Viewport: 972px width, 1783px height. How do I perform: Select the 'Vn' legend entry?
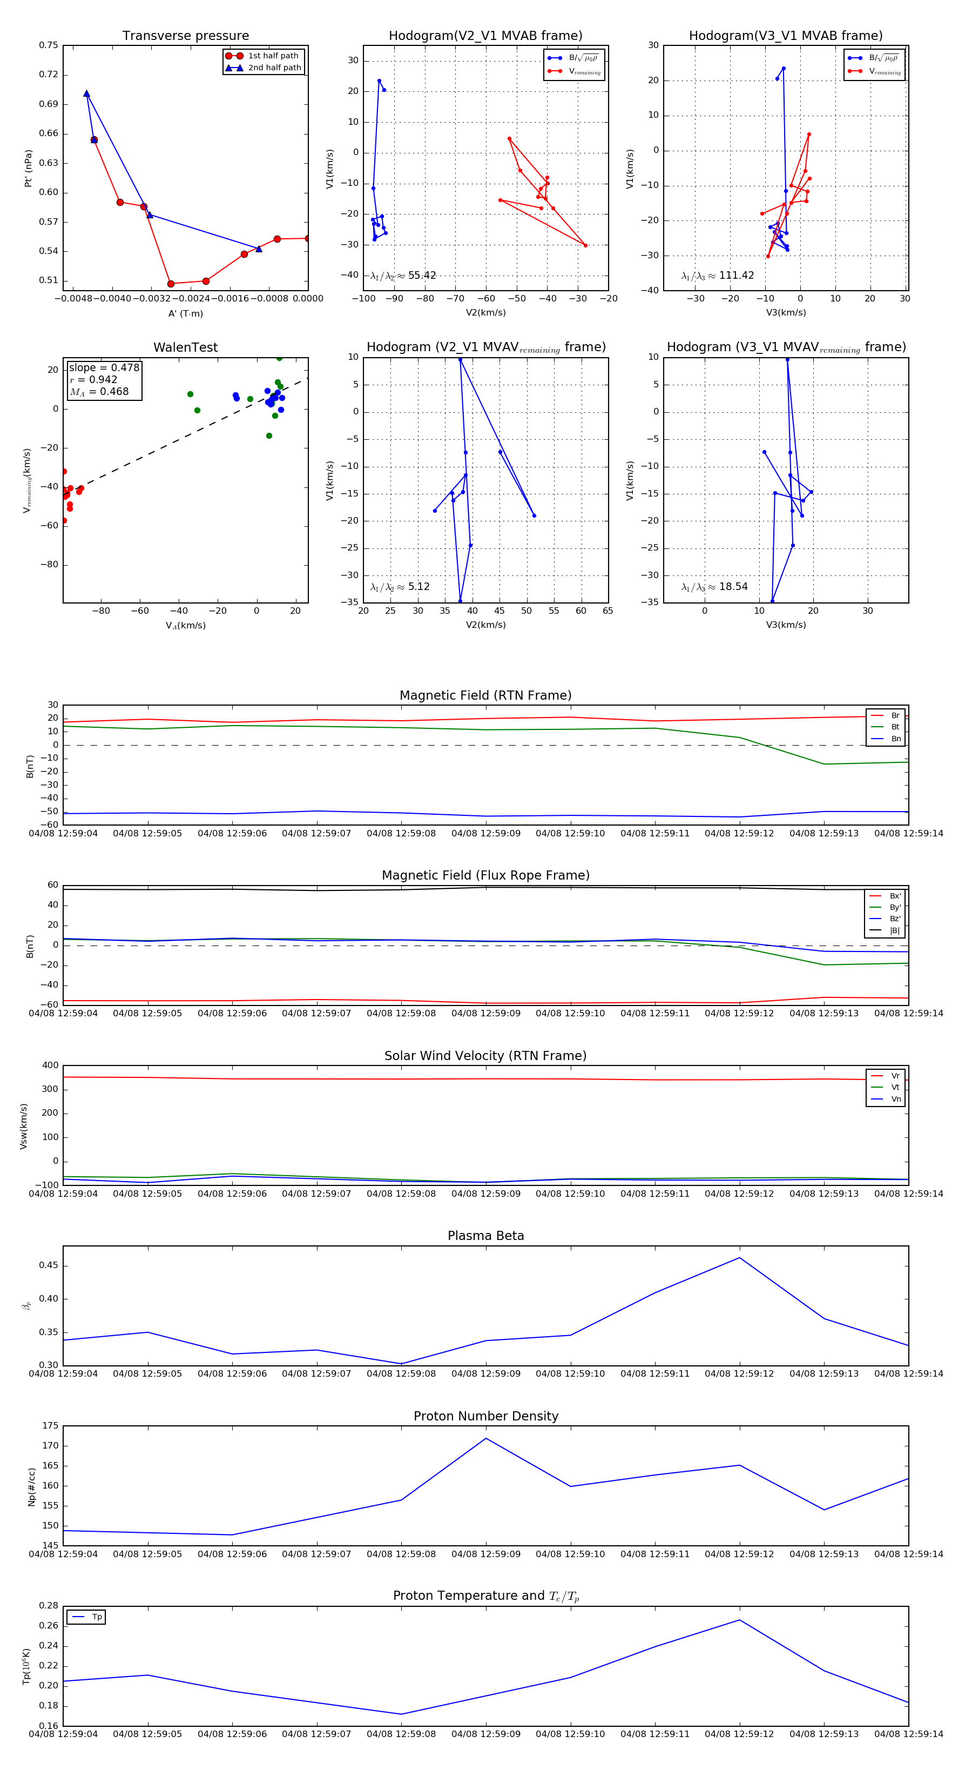pyautogui.click(x=886, y=1099)
